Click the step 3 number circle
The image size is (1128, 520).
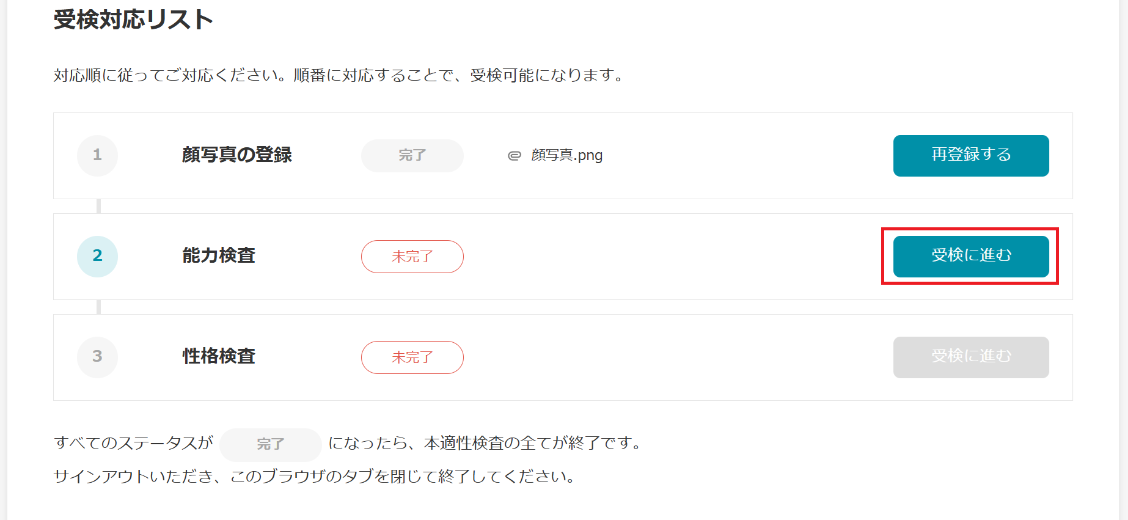click(97, 357)
